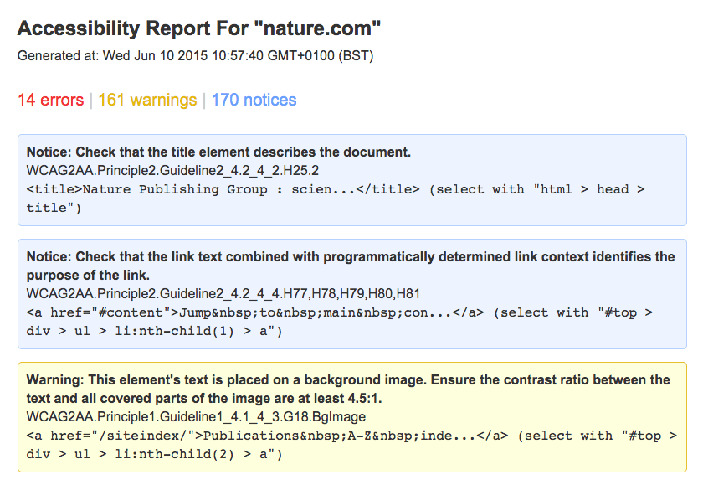The height and width of the screenshot is (485, 703).
Task: Click the report heading for nature.com
Action: [199, 28]
